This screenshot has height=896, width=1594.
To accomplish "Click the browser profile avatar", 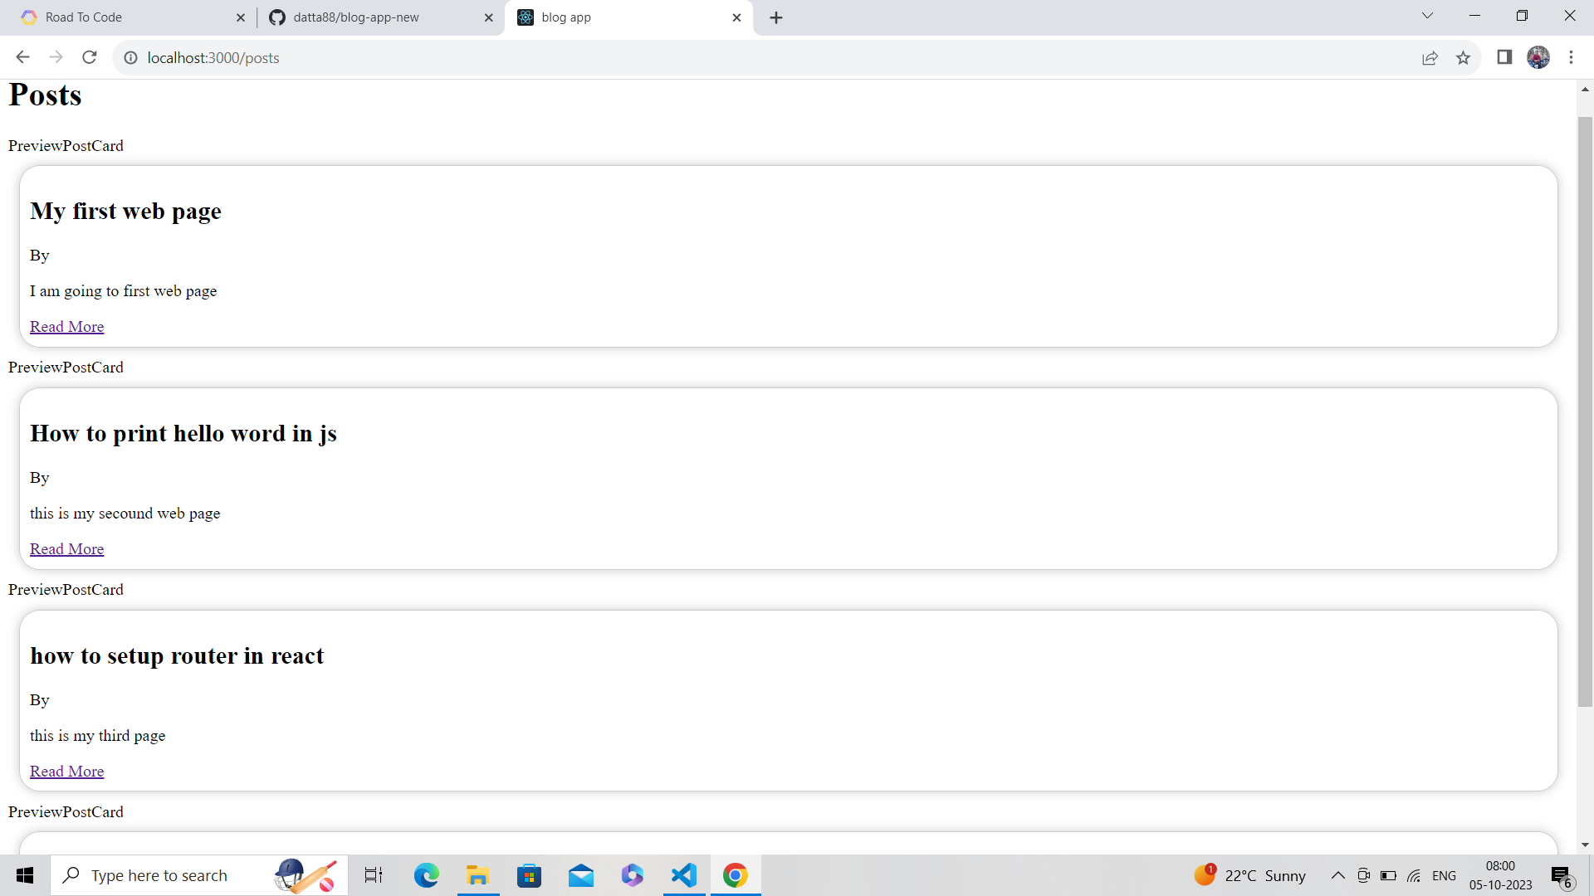I will (x=1538, y=57).
